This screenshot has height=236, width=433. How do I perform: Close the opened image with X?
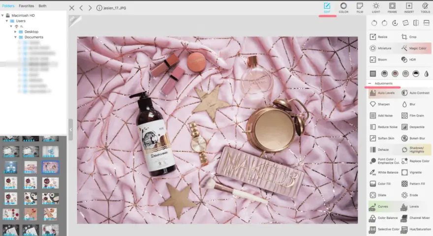(x=72, y=8)
